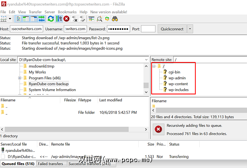The width and height of the screenshot is (247, 168).
Task: Open Local site path dropdown
Action: [x=146, y=60]
